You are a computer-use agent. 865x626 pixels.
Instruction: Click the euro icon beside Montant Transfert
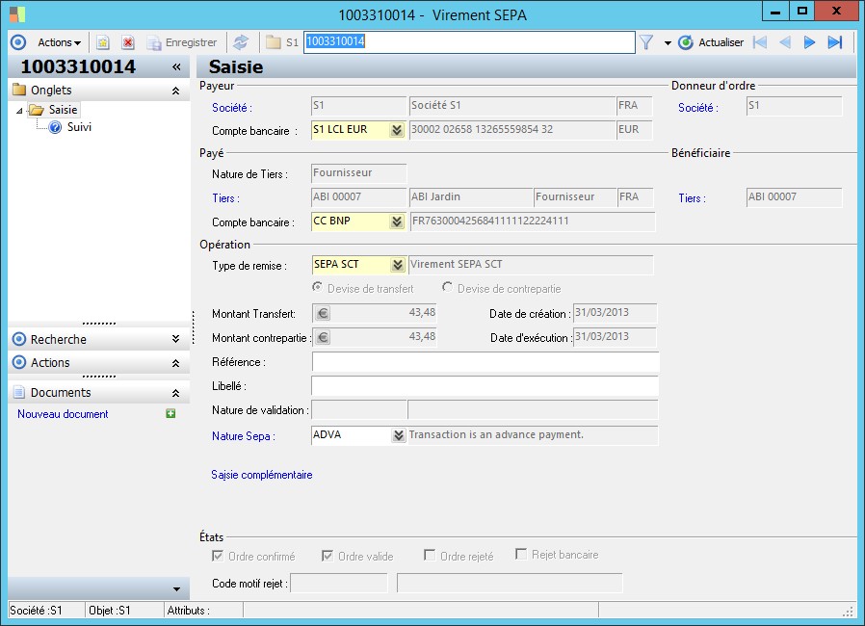click(323, 313)
